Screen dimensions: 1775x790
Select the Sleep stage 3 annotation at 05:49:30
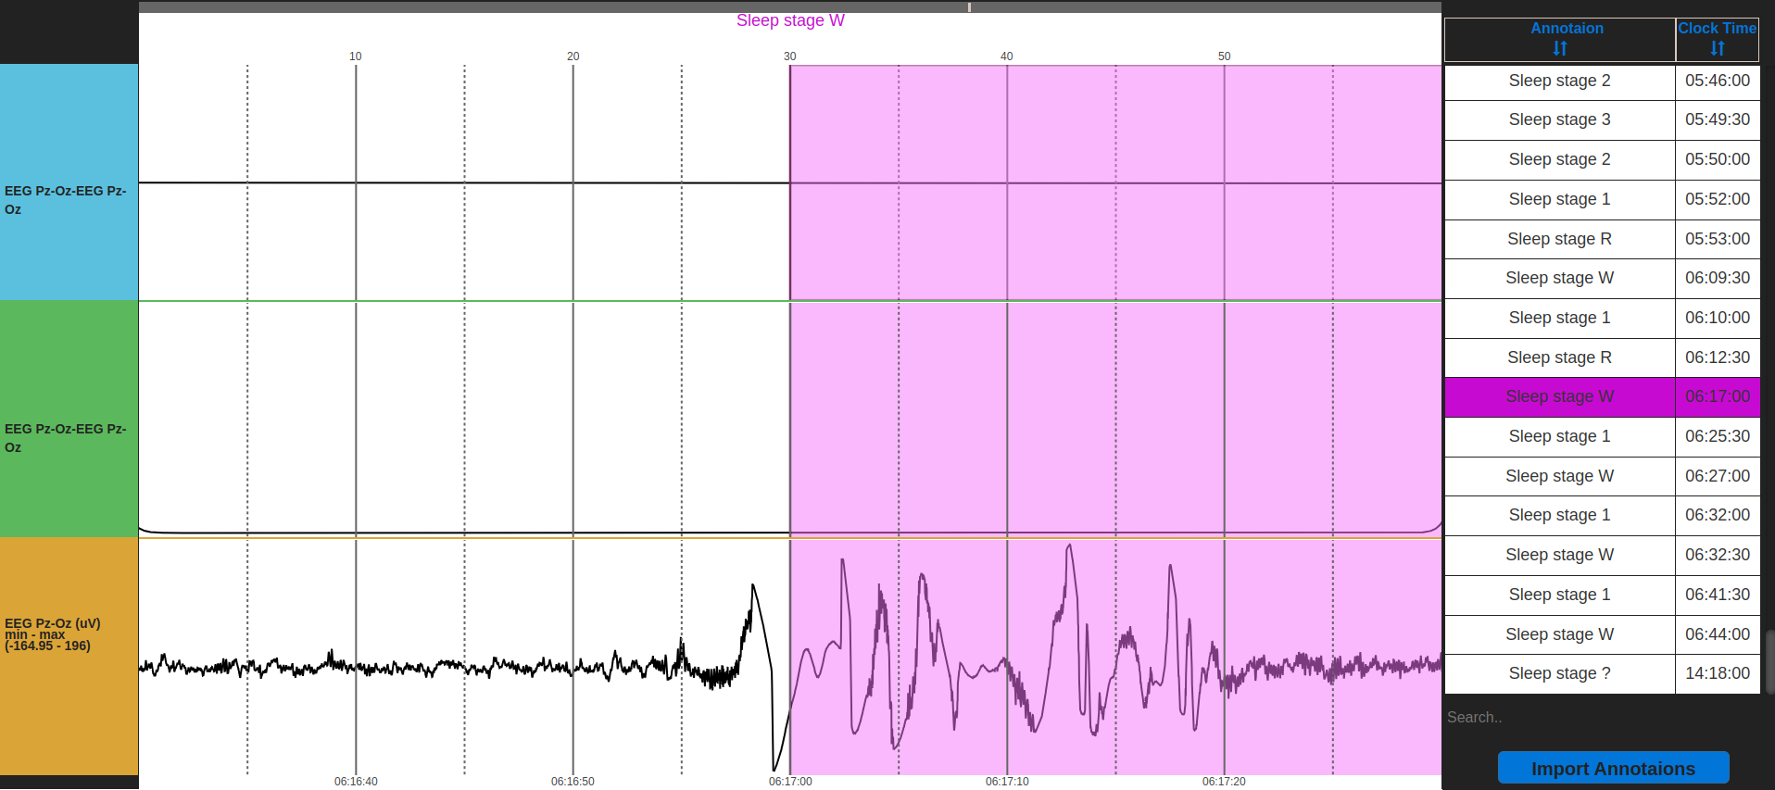click(1602, 119)
